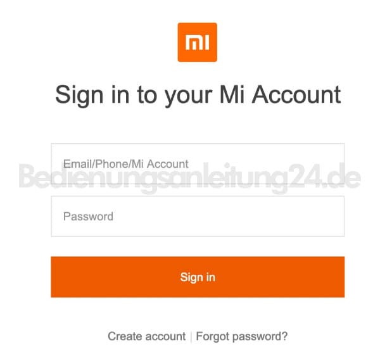Screen dimensions: 380x361
Task: Begin password recovery for Mi Account
Action: 242,337
